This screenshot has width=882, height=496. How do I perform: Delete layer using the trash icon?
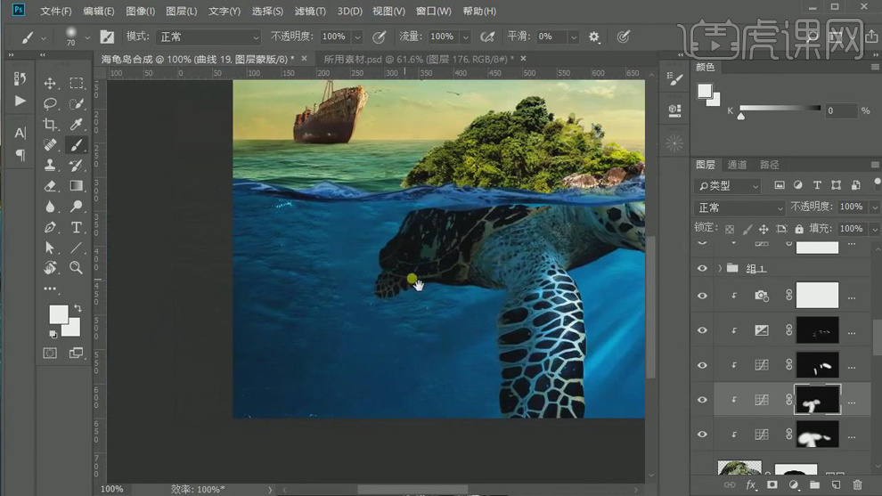click(857, 485)
